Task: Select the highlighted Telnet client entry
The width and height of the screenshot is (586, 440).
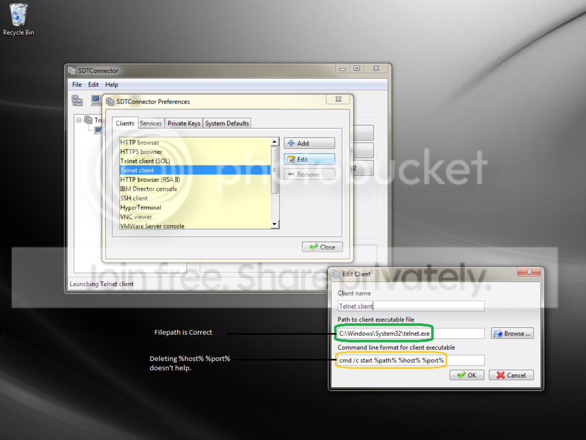Action: pyautogui.click(x=195, y=170)
